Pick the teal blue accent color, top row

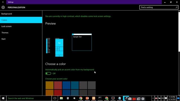[75, 85]
